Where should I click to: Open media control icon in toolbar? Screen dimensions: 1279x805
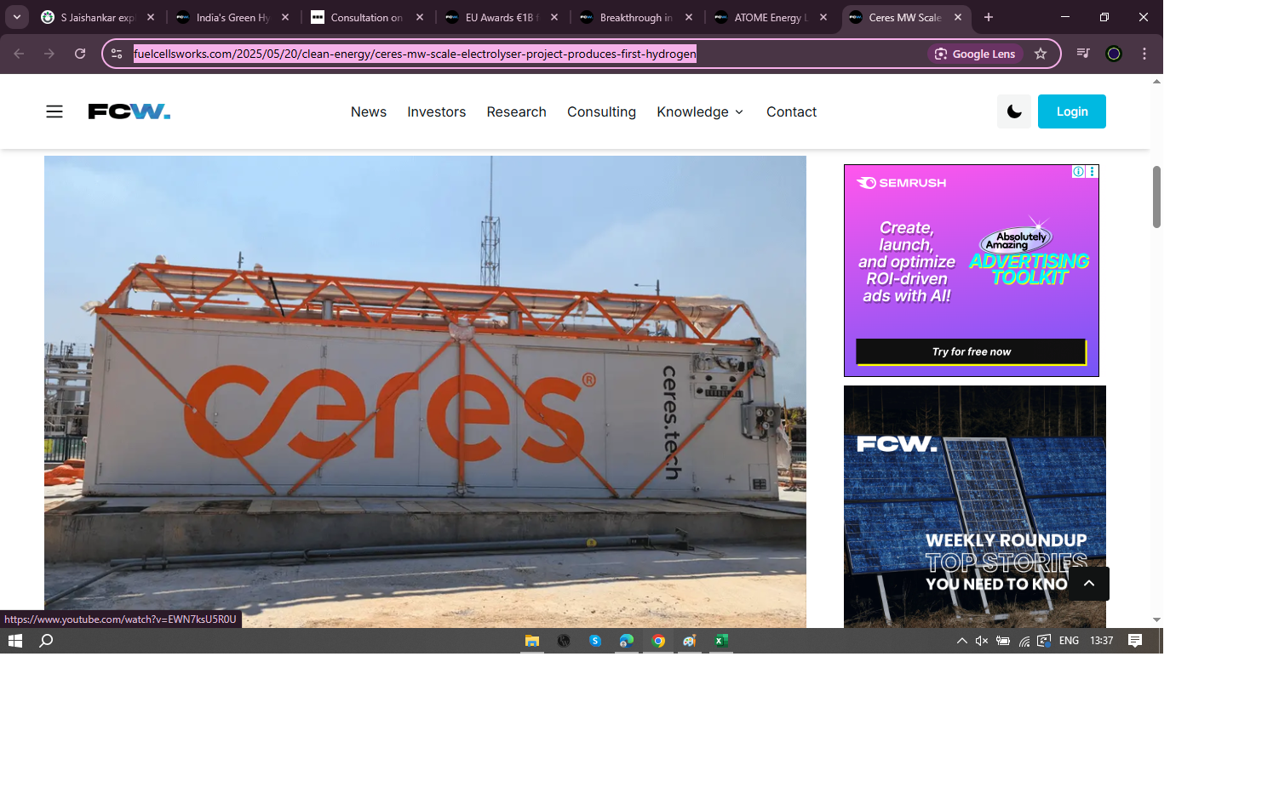point(1083,54)
